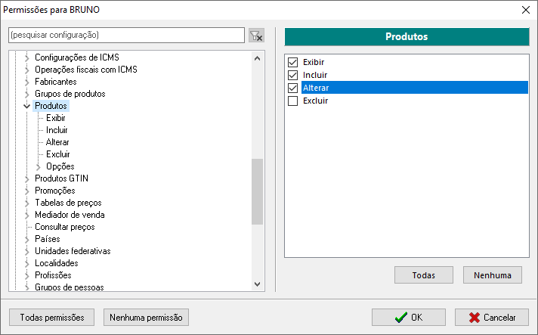Disable the Alterar permission checkbox

[x=293, y=88]
